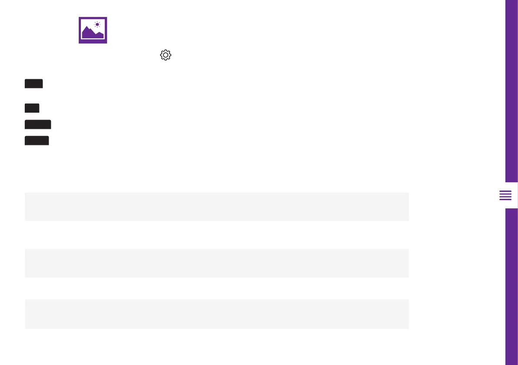Click the purple picture icon with mountains

tap(93, 30)
